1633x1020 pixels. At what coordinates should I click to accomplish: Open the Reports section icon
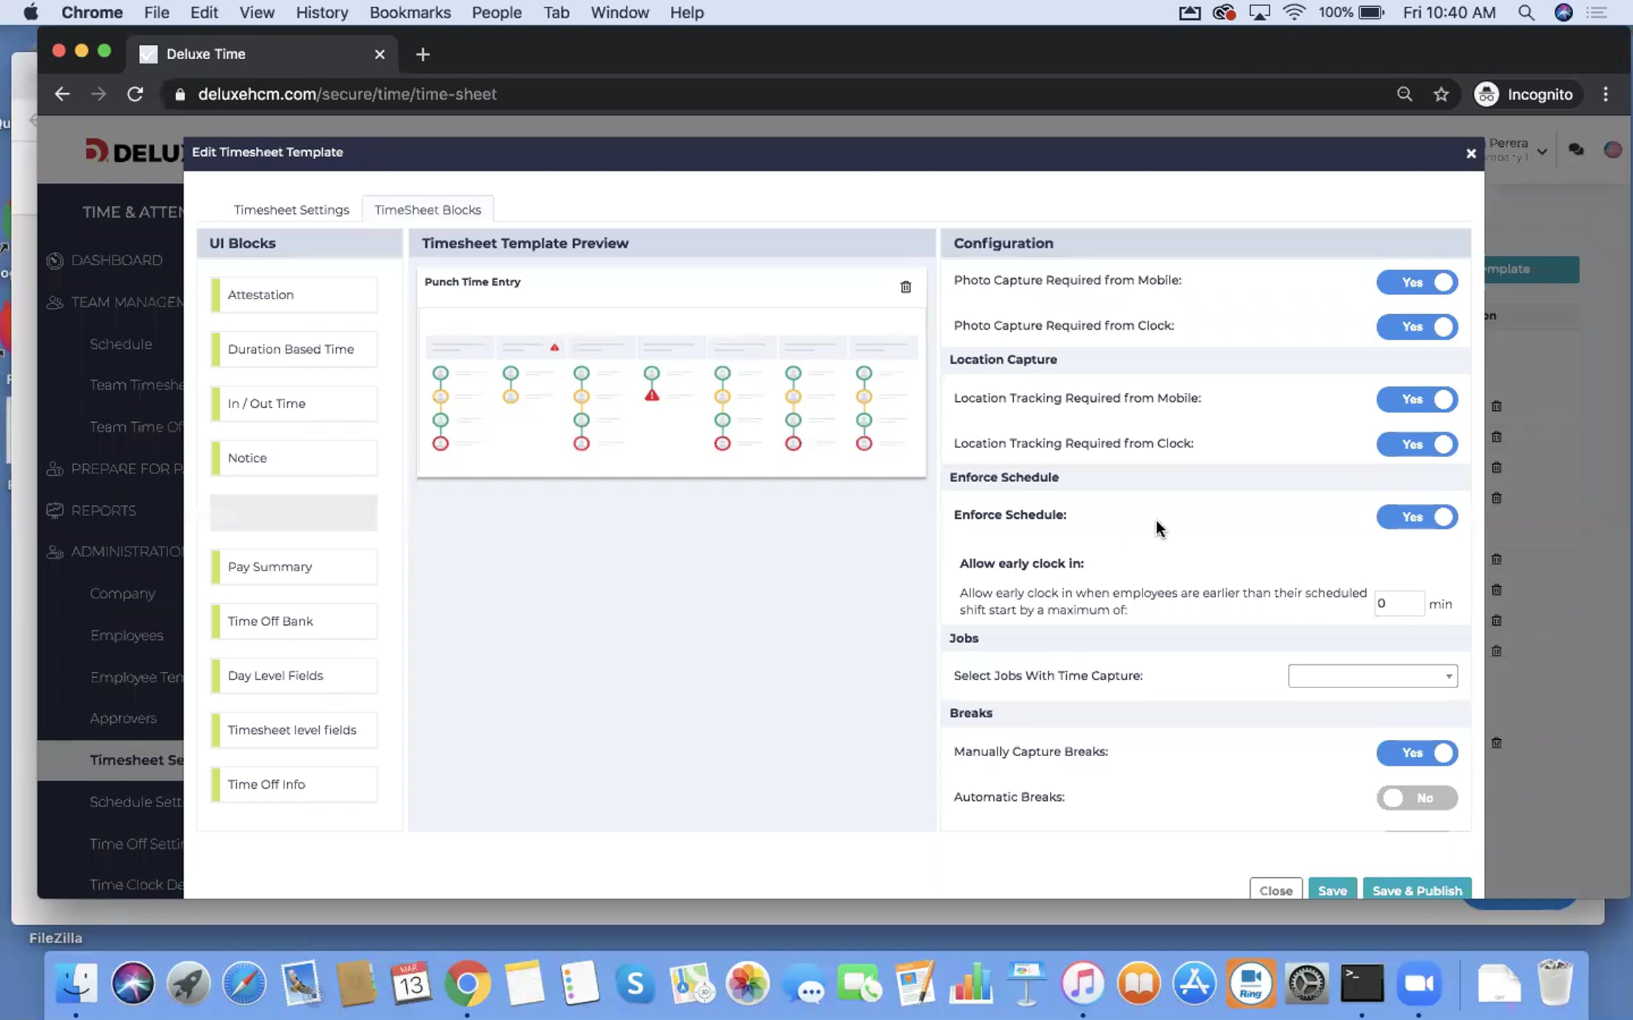click(x=54, y=511)
